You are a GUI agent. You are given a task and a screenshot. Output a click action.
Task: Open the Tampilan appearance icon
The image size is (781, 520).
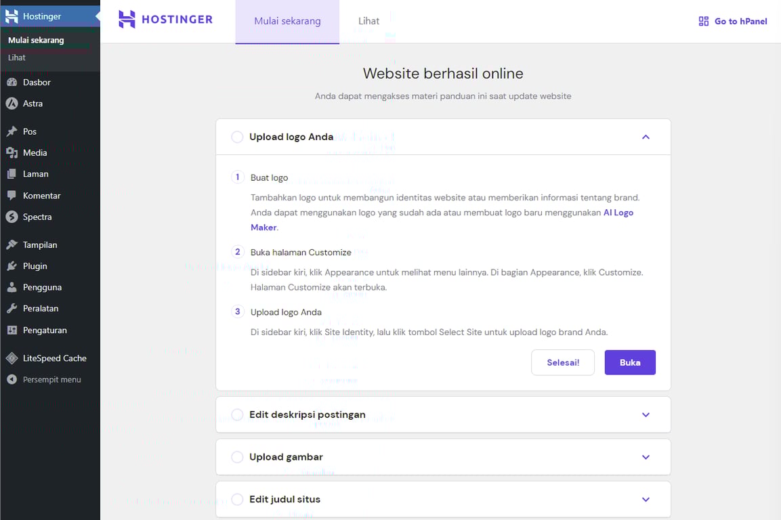click(x=10, y=244)
